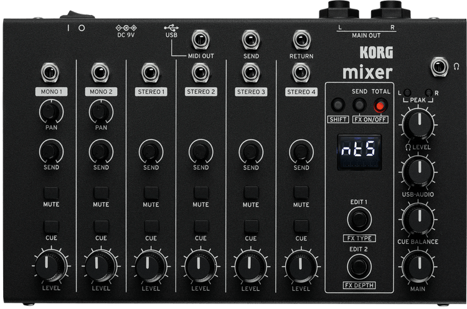Image resolution: width=467 pixels, height=309 pixels.
Task: Click the SEND output jack
Action: [251, 40]
